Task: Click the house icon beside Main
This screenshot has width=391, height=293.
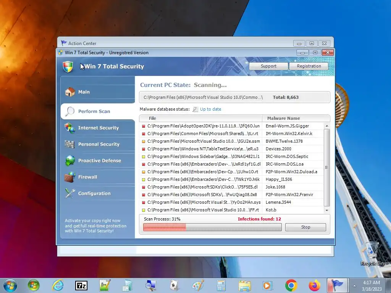Action: pyautogui.click(x=70, y=92)
